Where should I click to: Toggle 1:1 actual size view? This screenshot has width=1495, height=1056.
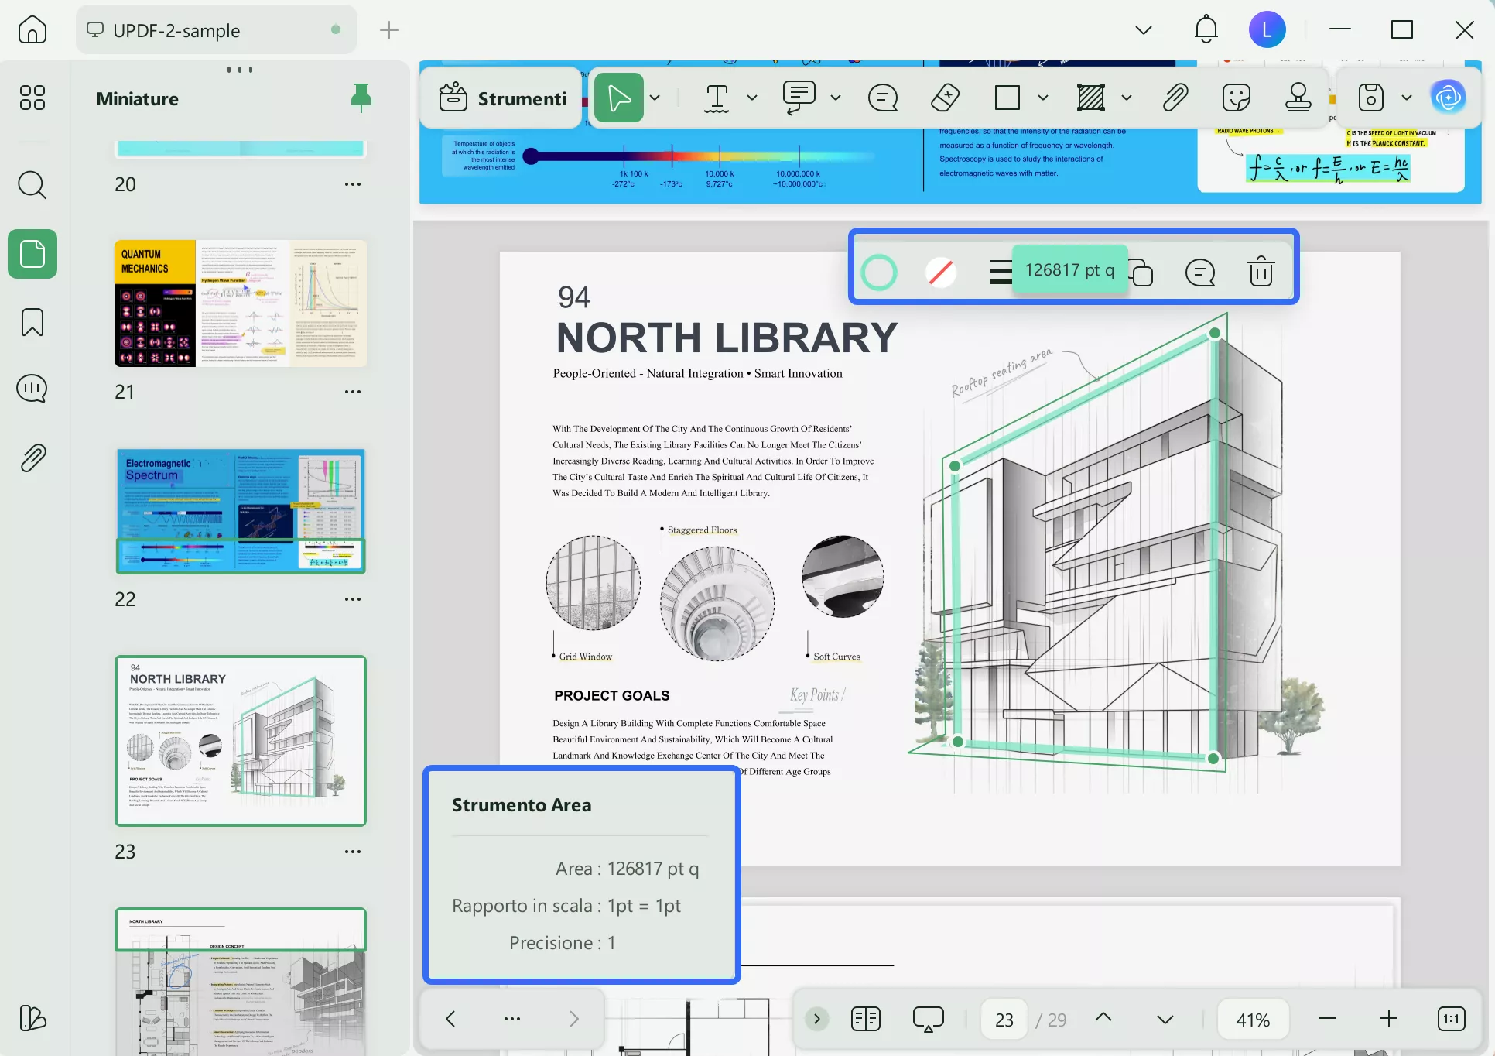(1451, 1019)
